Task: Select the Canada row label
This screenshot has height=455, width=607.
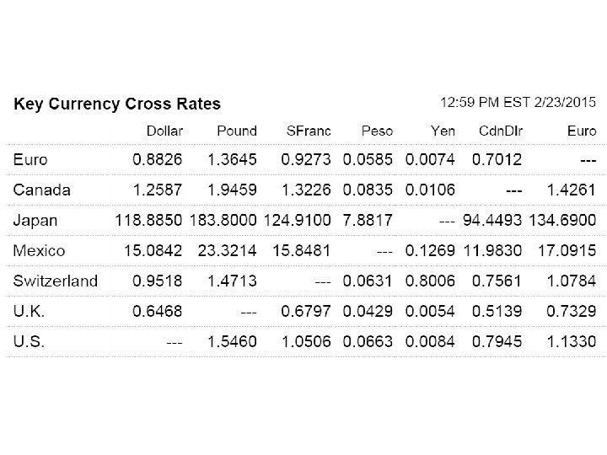Action: (x=42, y=189)
